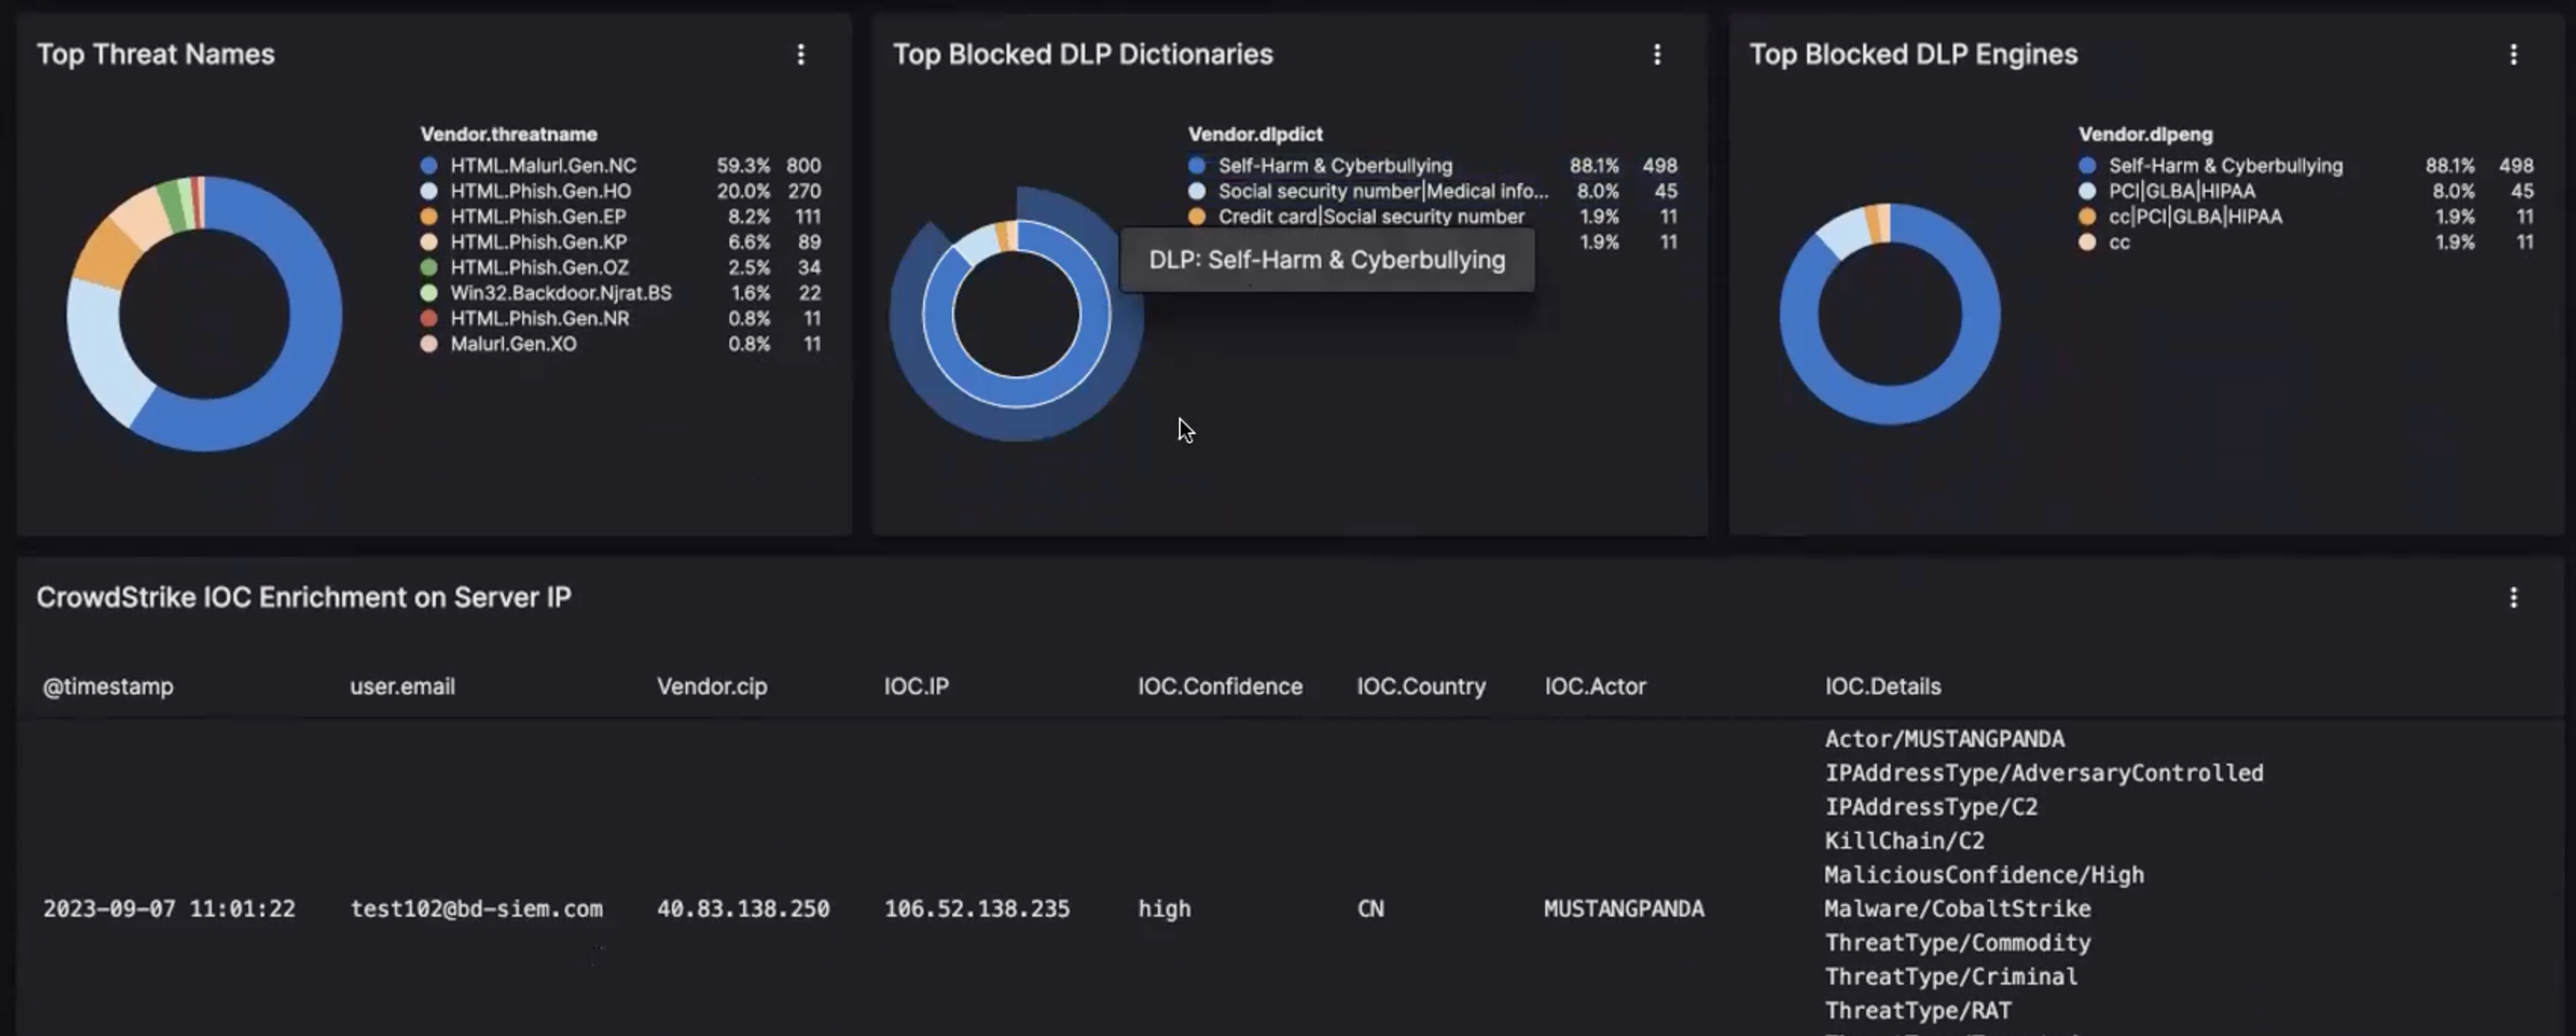Image resolution: width=2576 pixels, height=1036 pixels.
Task: Click HTML.Malurl.Gen.NC legend color dot
Action: click(429, 166)
